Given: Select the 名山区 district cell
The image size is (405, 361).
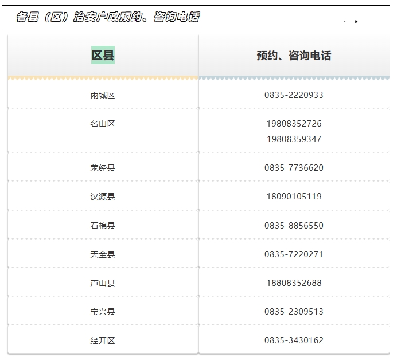Looking at the screenshot, I should 103,124.
